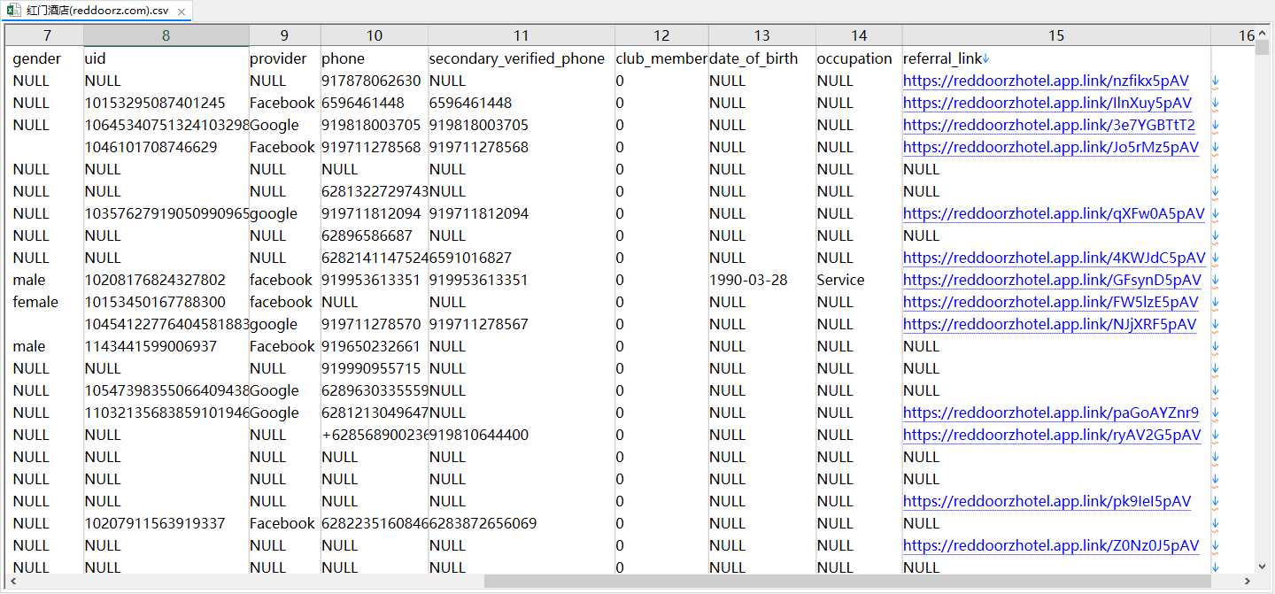Open the pk9IeI5pAV referral link
This screenshot has width=1275, height=594.
(x=1047, y=501)
